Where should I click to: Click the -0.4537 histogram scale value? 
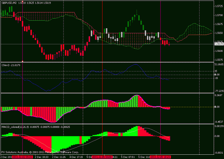click(219, 122)
